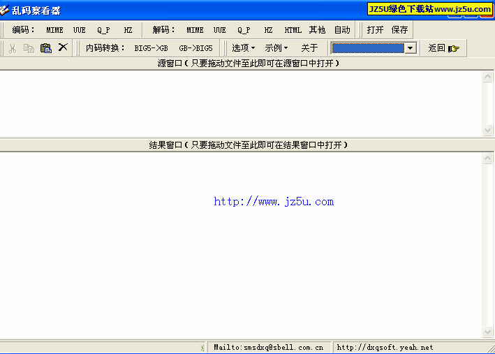This screenshot has width=495, height=354.
Task: Click inside the 源窗口 text area
Action: [x=241, y=103]
